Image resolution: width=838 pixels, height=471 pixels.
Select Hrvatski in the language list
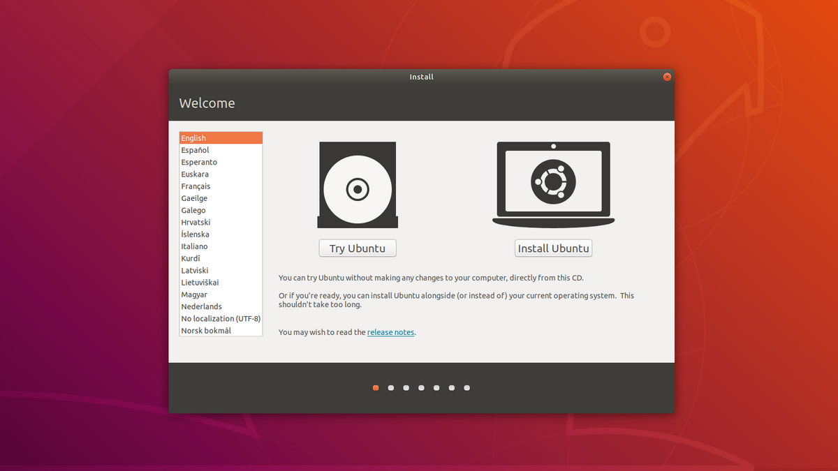coord(221,222)
